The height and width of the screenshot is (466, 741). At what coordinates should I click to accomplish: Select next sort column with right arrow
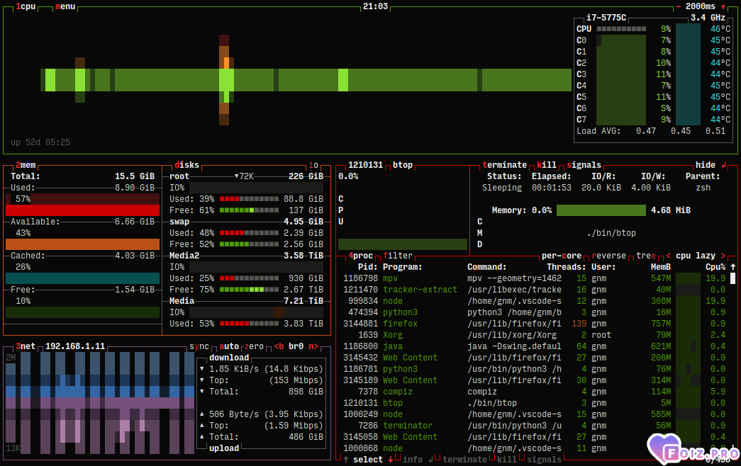(723, 256)
